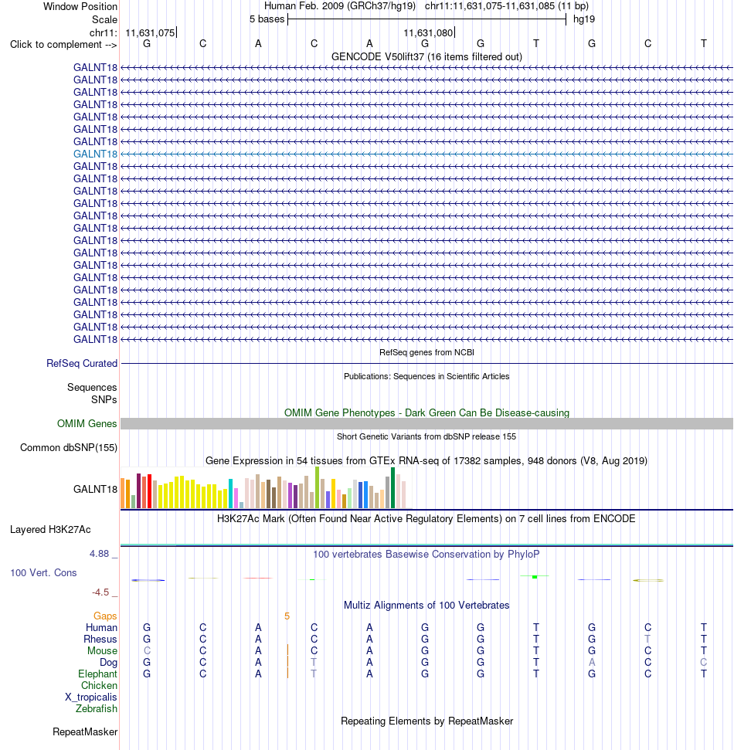The height and width of the screenshot is (750, 734).
Task: Click the Human species label
Action: [x=101, y=627]
